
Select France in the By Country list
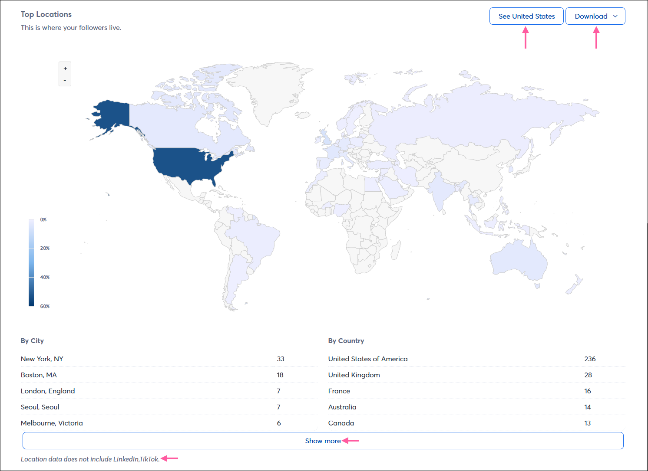[x=339, y=391]
